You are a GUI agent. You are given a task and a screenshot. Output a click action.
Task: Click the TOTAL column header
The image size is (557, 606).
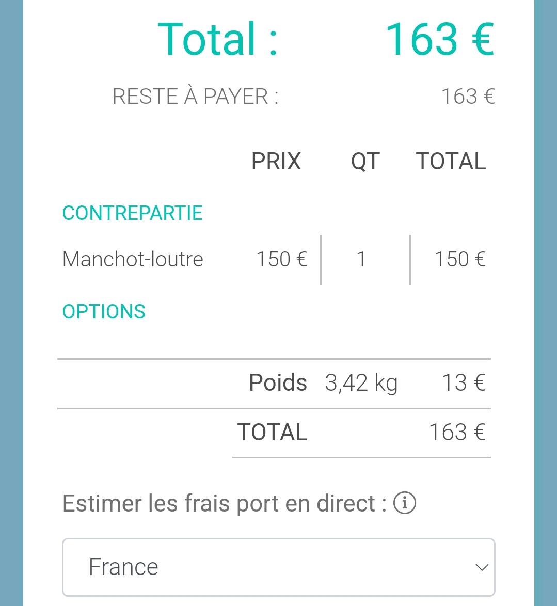click(451, 162)
